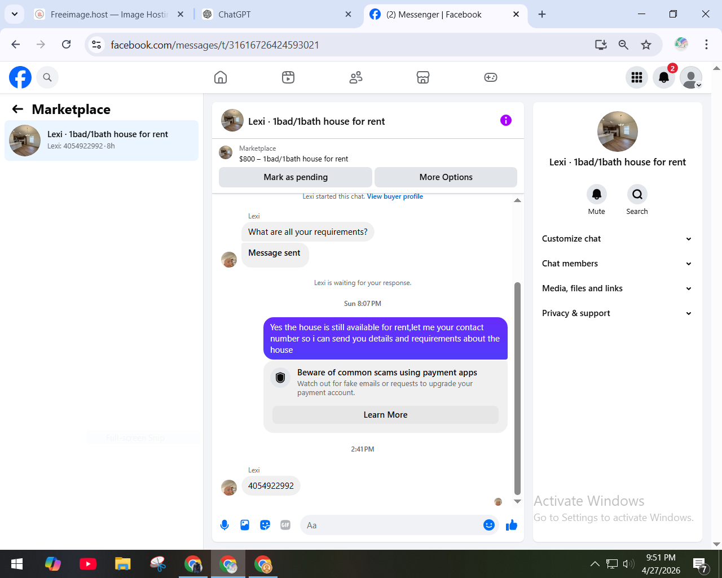Expand Privacy & support section
Image resolution: width=722 pixels, height=578 pixels.
(x=617, y=313)
